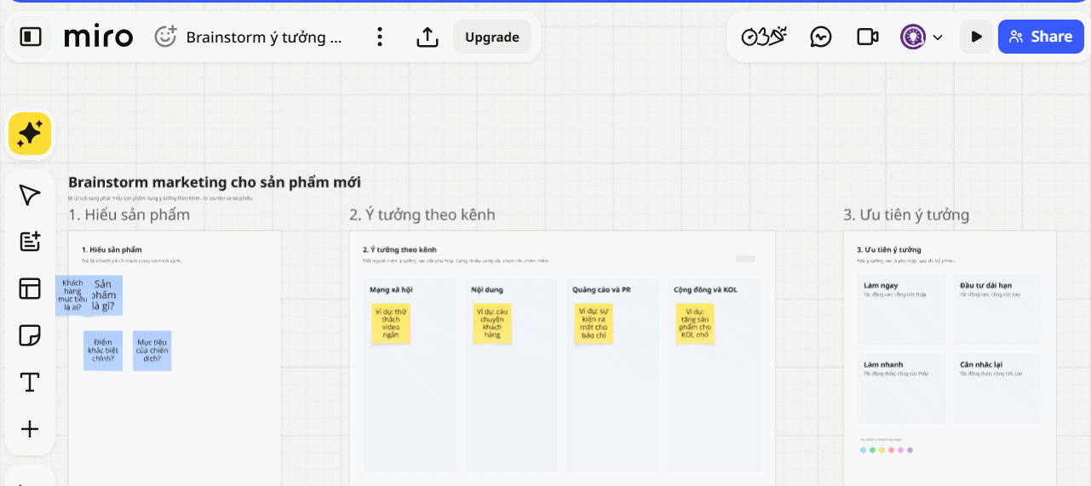
Task: Click the miro logo
Action: click(x=99, y=37)
